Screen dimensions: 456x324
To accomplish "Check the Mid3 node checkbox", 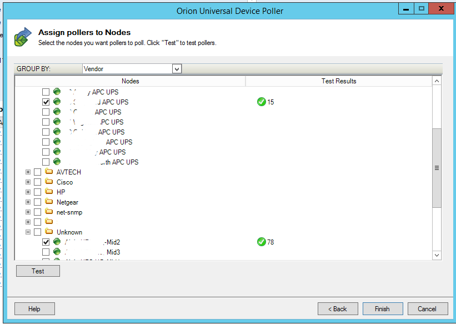I will tap(46, 252).
